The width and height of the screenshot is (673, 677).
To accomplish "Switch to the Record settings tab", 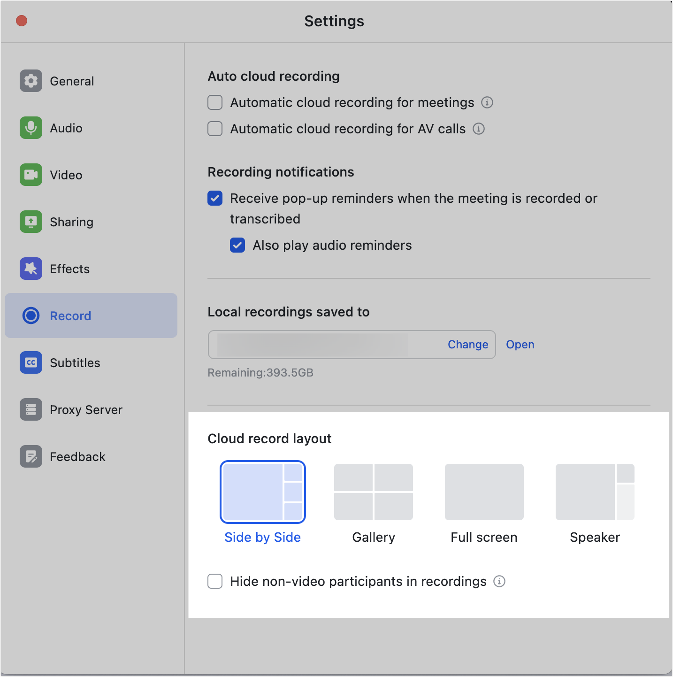I will tap(70, 315).
